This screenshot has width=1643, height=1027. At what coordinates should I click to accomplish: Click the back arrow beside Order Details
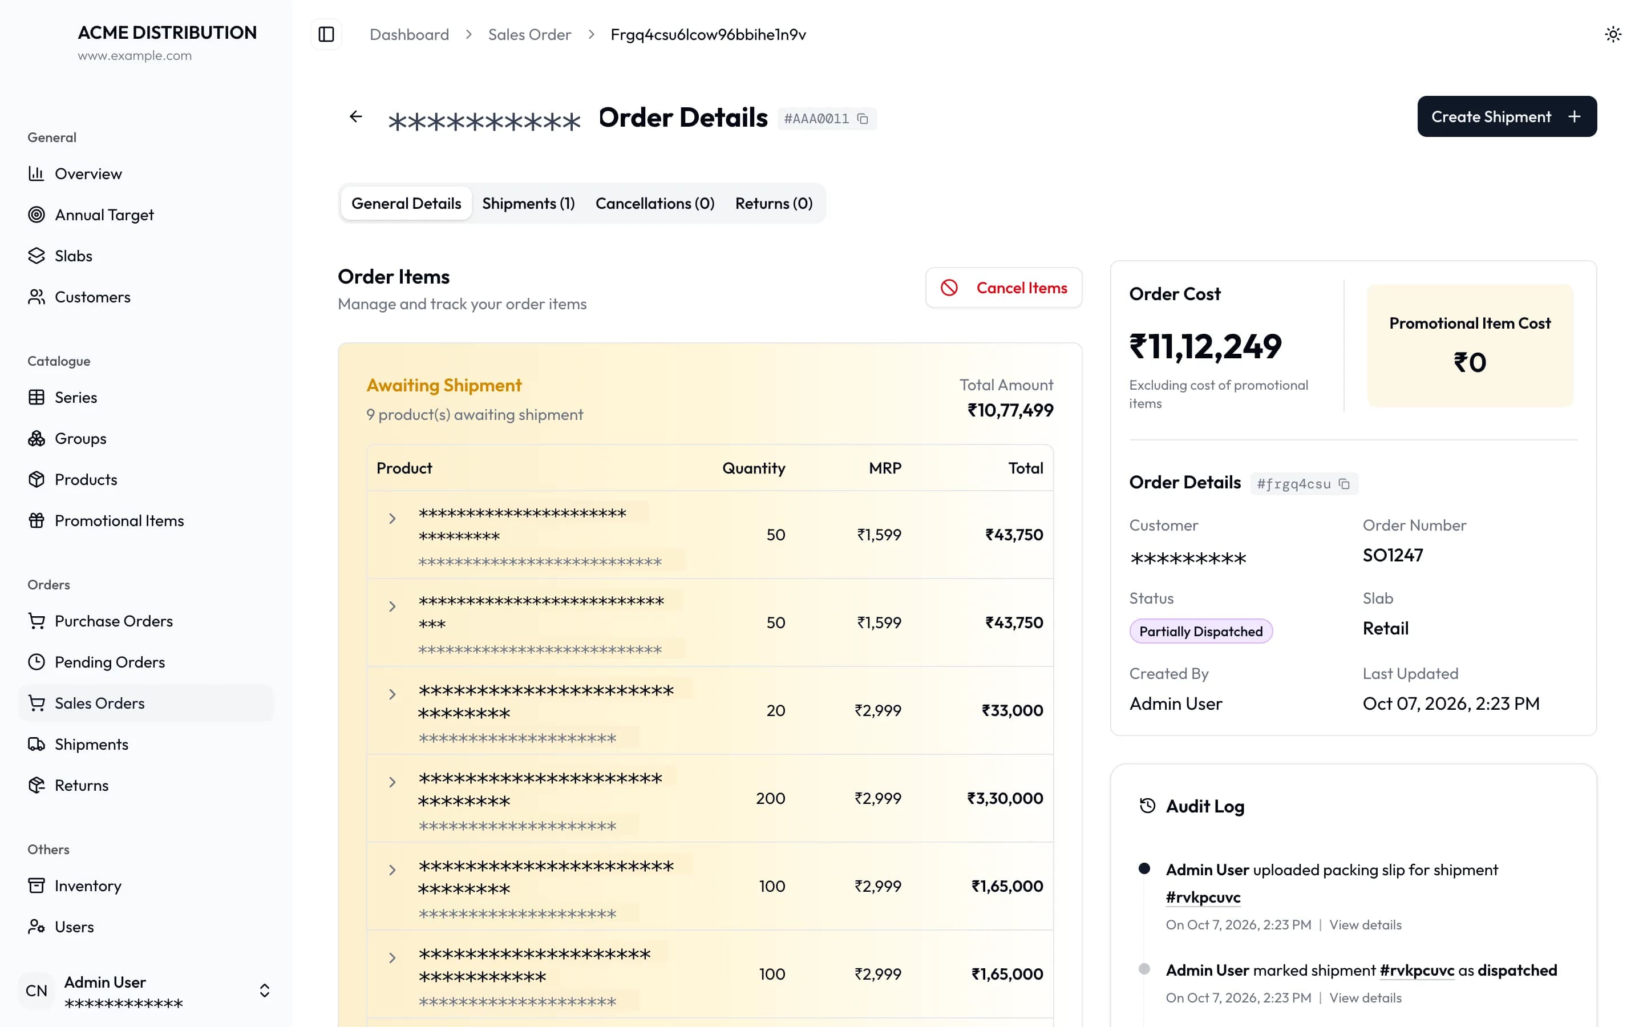coord(356,117)
